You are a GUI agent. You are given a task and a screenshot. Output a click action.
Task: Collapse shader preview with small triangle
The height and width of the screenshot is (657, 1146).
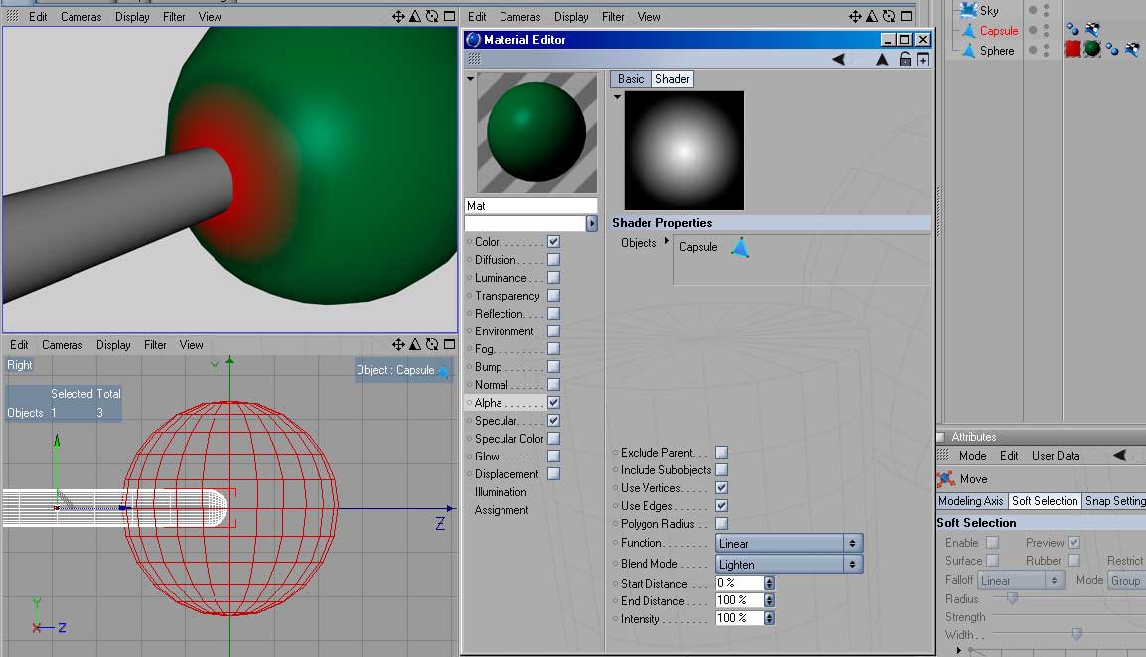click(x=617, y=97)
